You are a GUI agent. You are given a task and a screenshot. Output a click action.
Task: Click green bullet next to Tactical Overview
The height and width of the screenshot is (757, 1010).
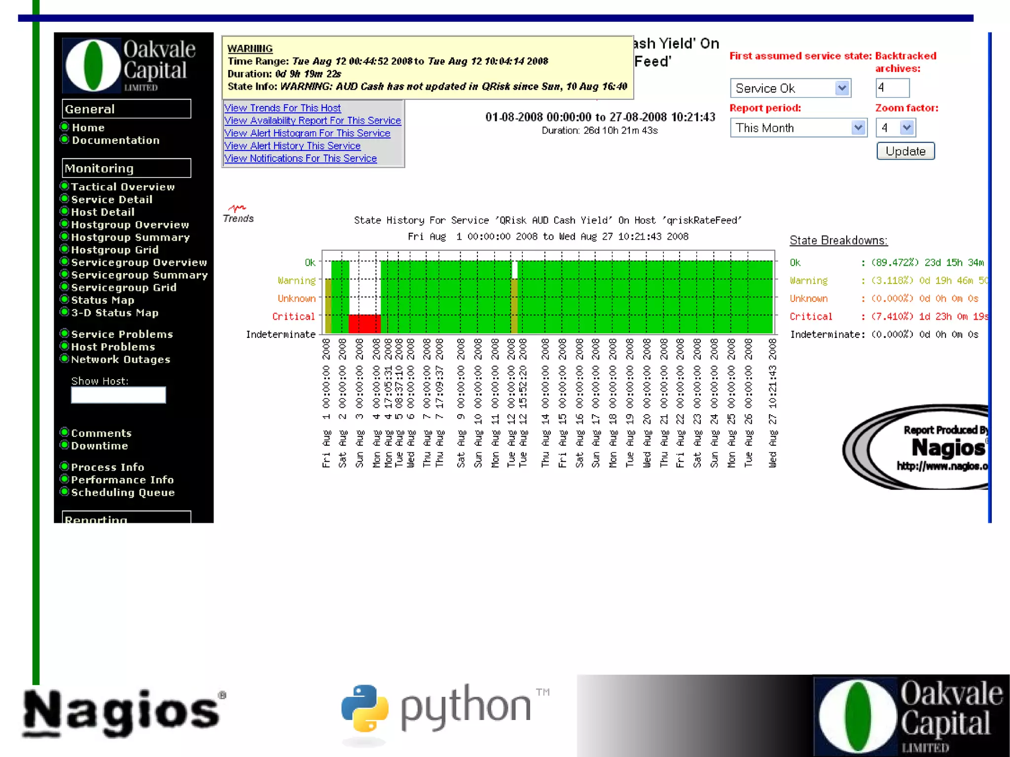tap(64, 186)
